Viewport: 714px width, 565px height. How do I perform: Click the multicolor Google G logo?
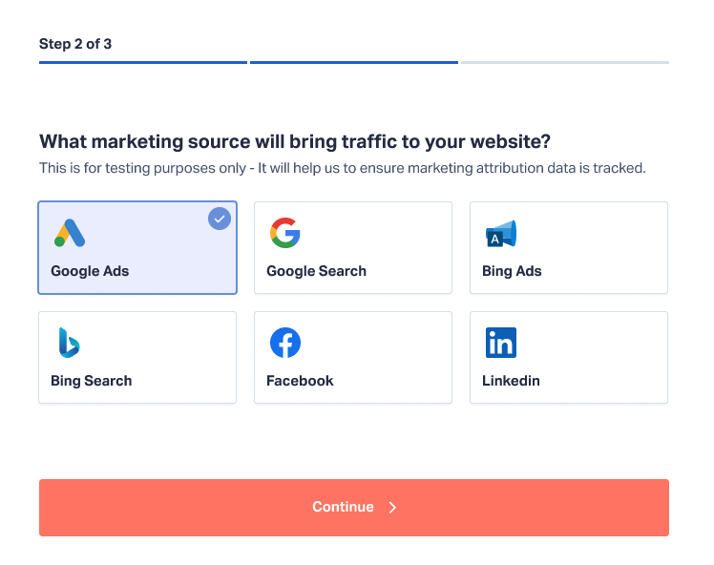pyautogui.click(x=285, y=233)
